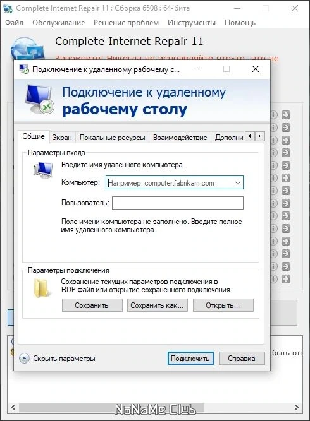This screenshot has width=310, height=421.
Task: Close the Complete Internet Repair window
Action: click(295, 8)
